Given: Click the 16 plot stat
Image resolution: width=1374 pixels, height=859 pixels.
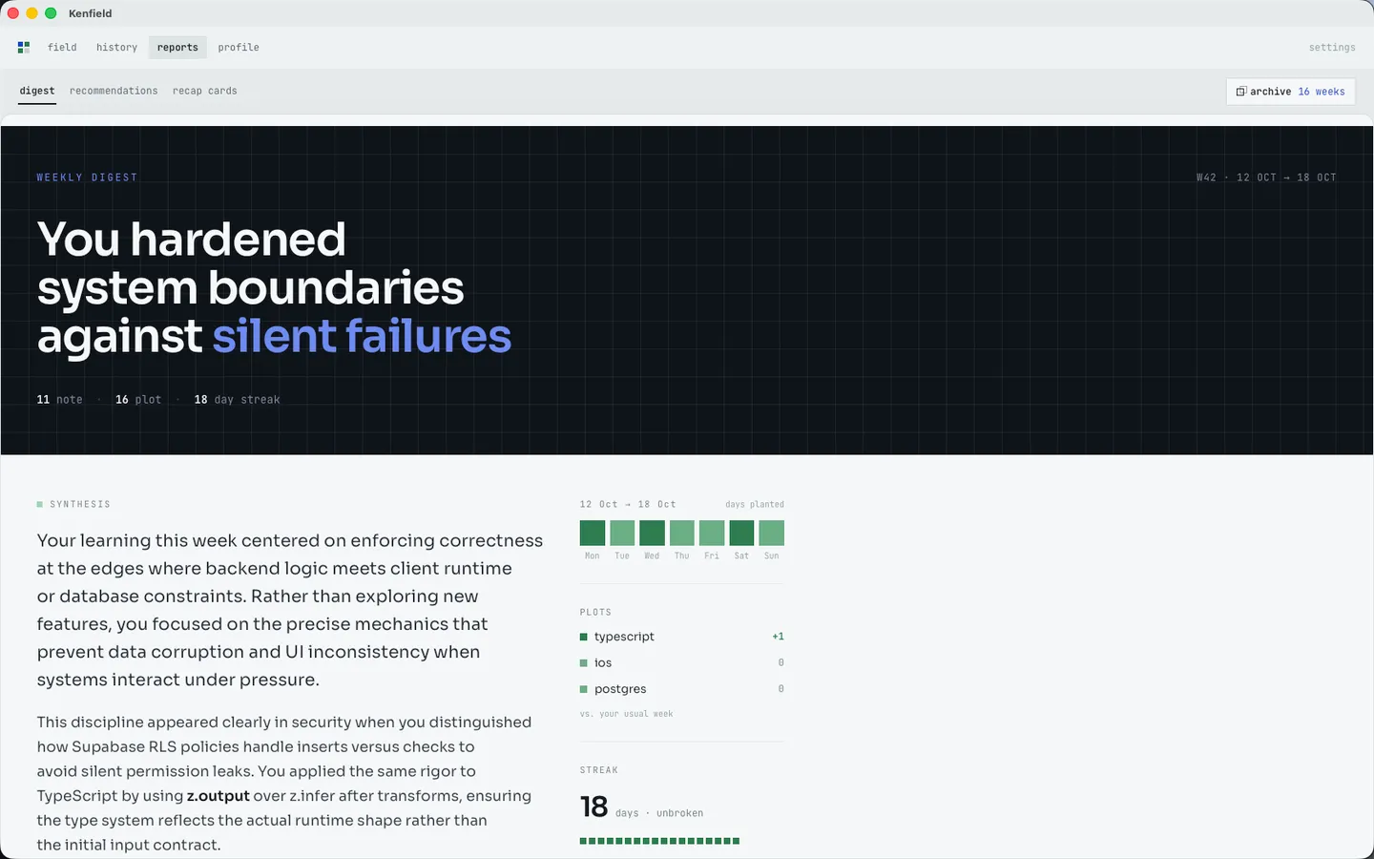Looking at the screenshot, I should (x=138, y=400).
